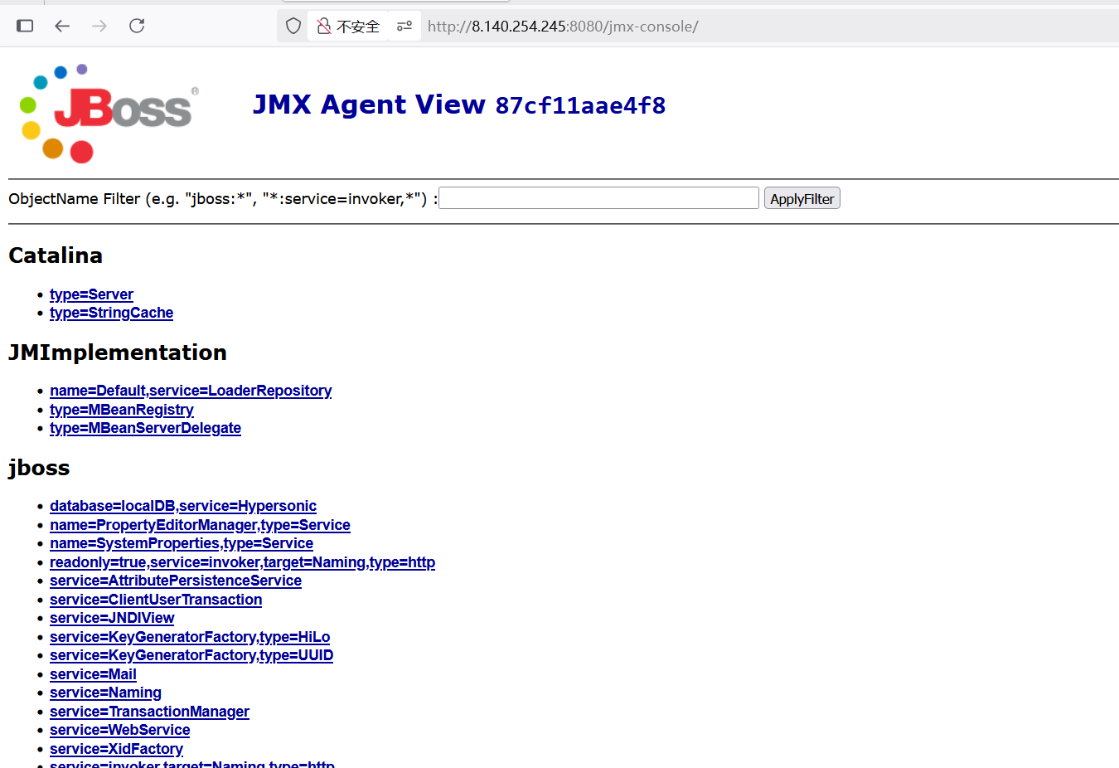1119x768 pixels.
Task: Reload the jmx-console page
Action: coord(137,26)
